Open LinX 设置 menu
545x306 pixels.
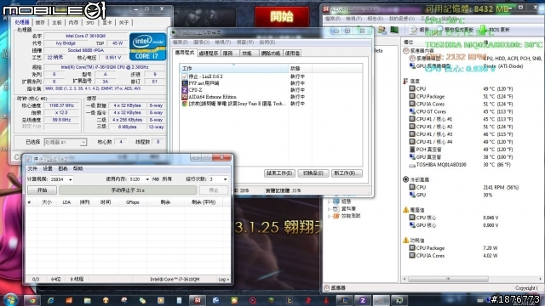(48, 168)
